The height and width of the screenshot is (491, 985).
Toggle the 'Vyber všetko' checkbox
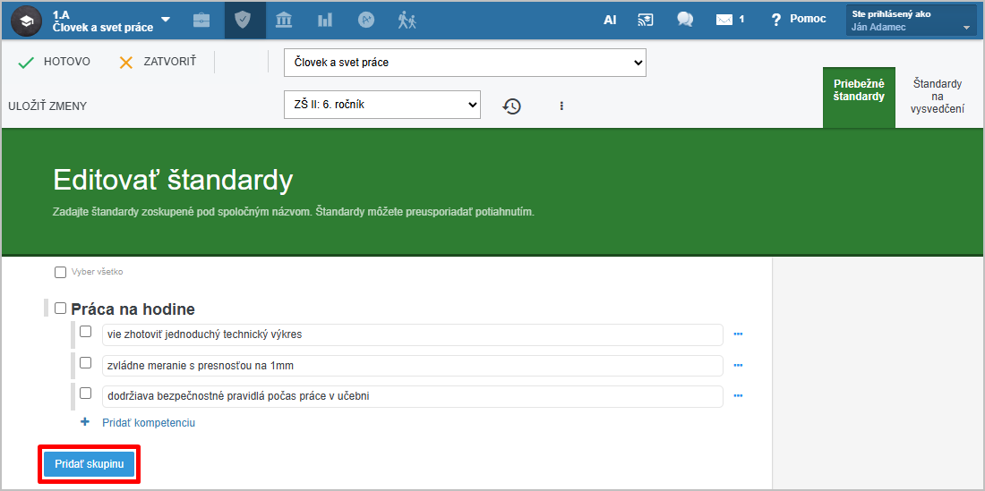(x=61, y=272)
